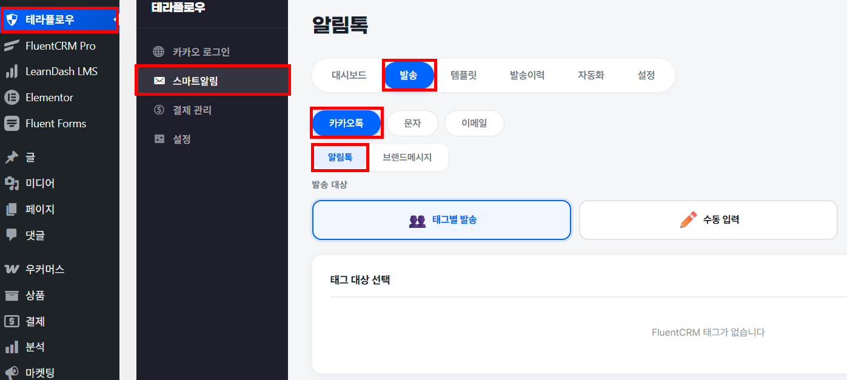Switch to the 이메일 channel
Image resolution: width=847 pixels, height=380 pixels.
pos(474,123)
